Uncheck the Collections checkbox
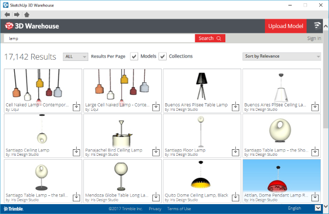 (x=162, y=57)
